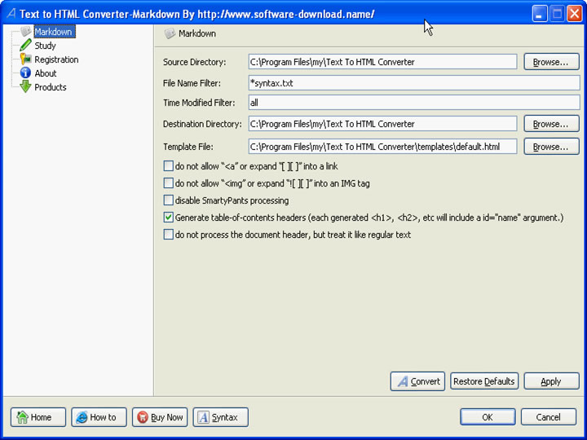Click the Template File path field
This screenshot has width=587, height=440.
click(382, 147)
